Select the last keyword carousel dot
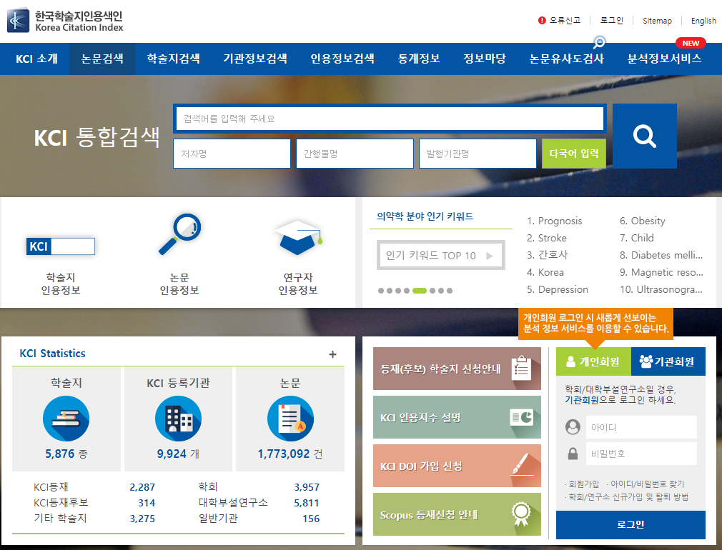 point(450,291)
